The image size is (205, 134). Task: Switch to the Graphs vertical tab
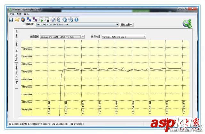[16, 58]
